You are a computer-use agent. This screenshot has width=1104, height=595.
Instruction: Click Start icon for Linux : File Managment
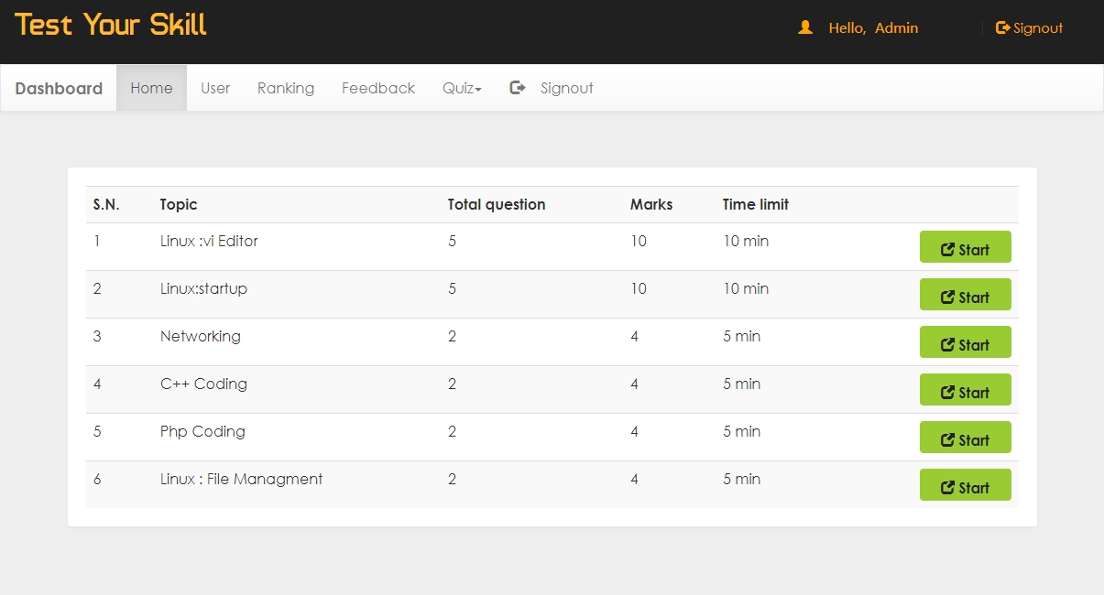tap(948, 488)
